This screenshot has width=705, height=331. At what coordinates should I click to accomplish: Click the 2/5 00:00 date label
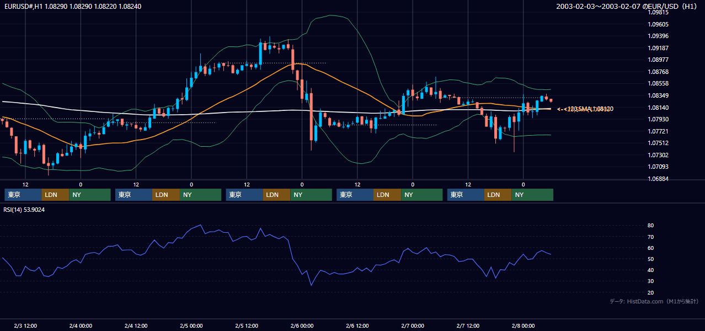(x=191, y=325)
